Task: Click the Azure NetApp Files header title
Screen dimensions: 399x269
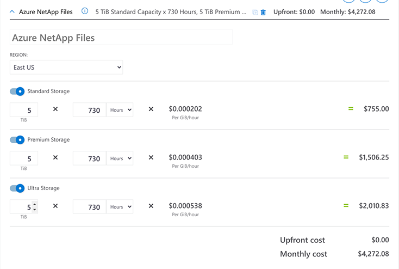Action: pyautogui.click(x=46, y=12)
